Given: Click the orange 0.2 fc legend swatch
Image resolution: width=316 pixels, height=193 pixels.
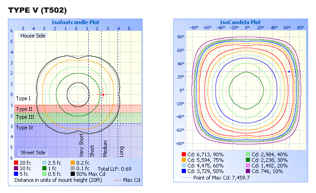Looking at the screenshot, I should (x=73, y=163).
